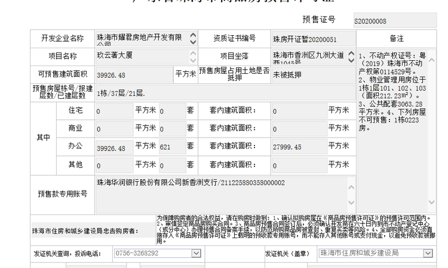This screenshot has height=268, width=448.
Task: Click the 办公 area field 39926.48
Action: coord(114,147)
